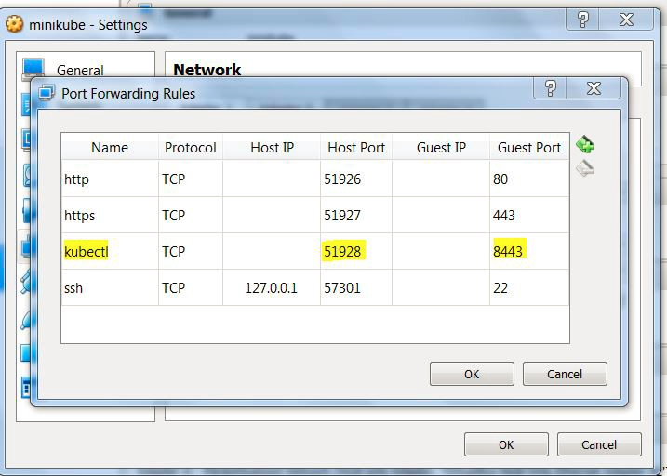Image resolution: width=667 pixels, height=476 pixels.
Task: Select the https rule name cell
Action: pyautogui.click(x=110, y=215)
